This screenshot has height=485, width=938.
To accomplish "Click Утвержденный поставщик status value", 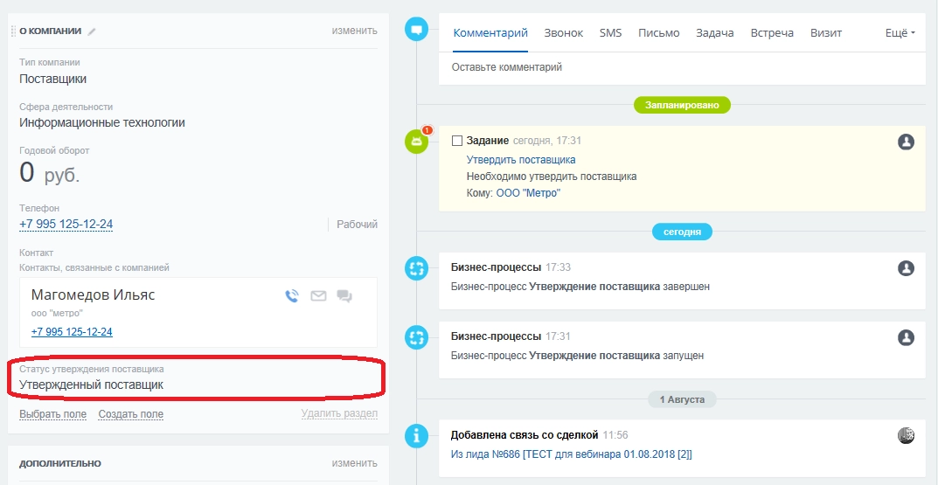I will 92,385.
